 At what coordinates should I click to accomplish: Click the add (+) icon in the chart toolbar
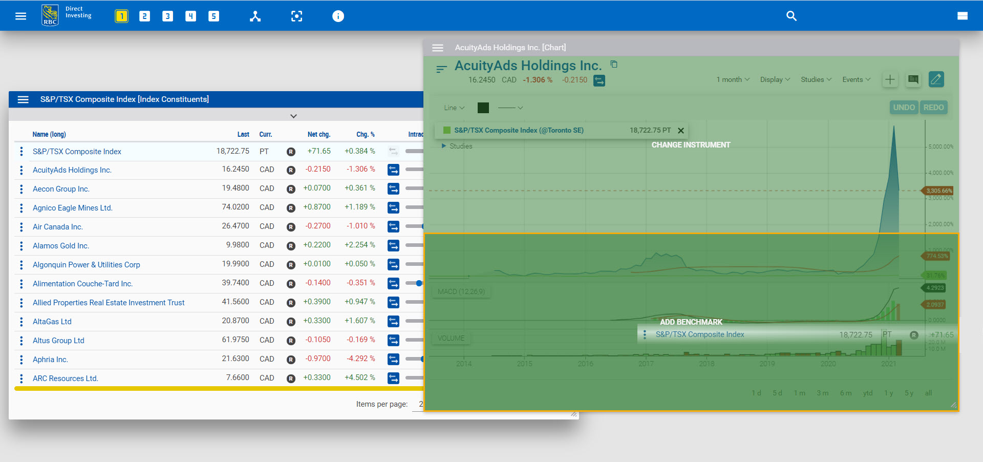tap(890, 79)
